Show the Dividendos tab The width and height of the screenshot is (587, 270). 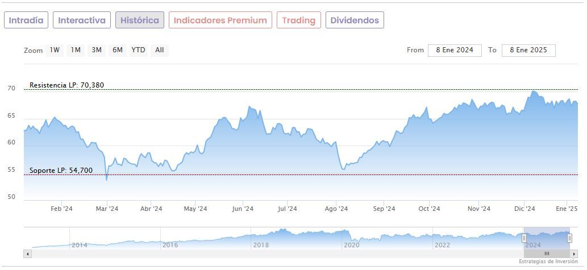click(x=355, y=20)
